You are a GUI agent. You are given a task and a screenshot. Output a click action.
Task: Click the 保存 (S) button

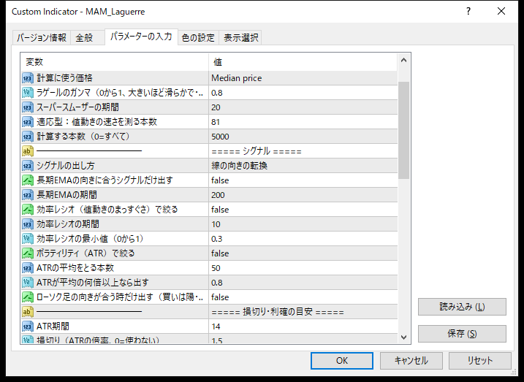click(x=462, y=334)
